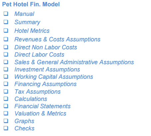Click the Pet Hotel Fin. Model heading

click(31, 4)
